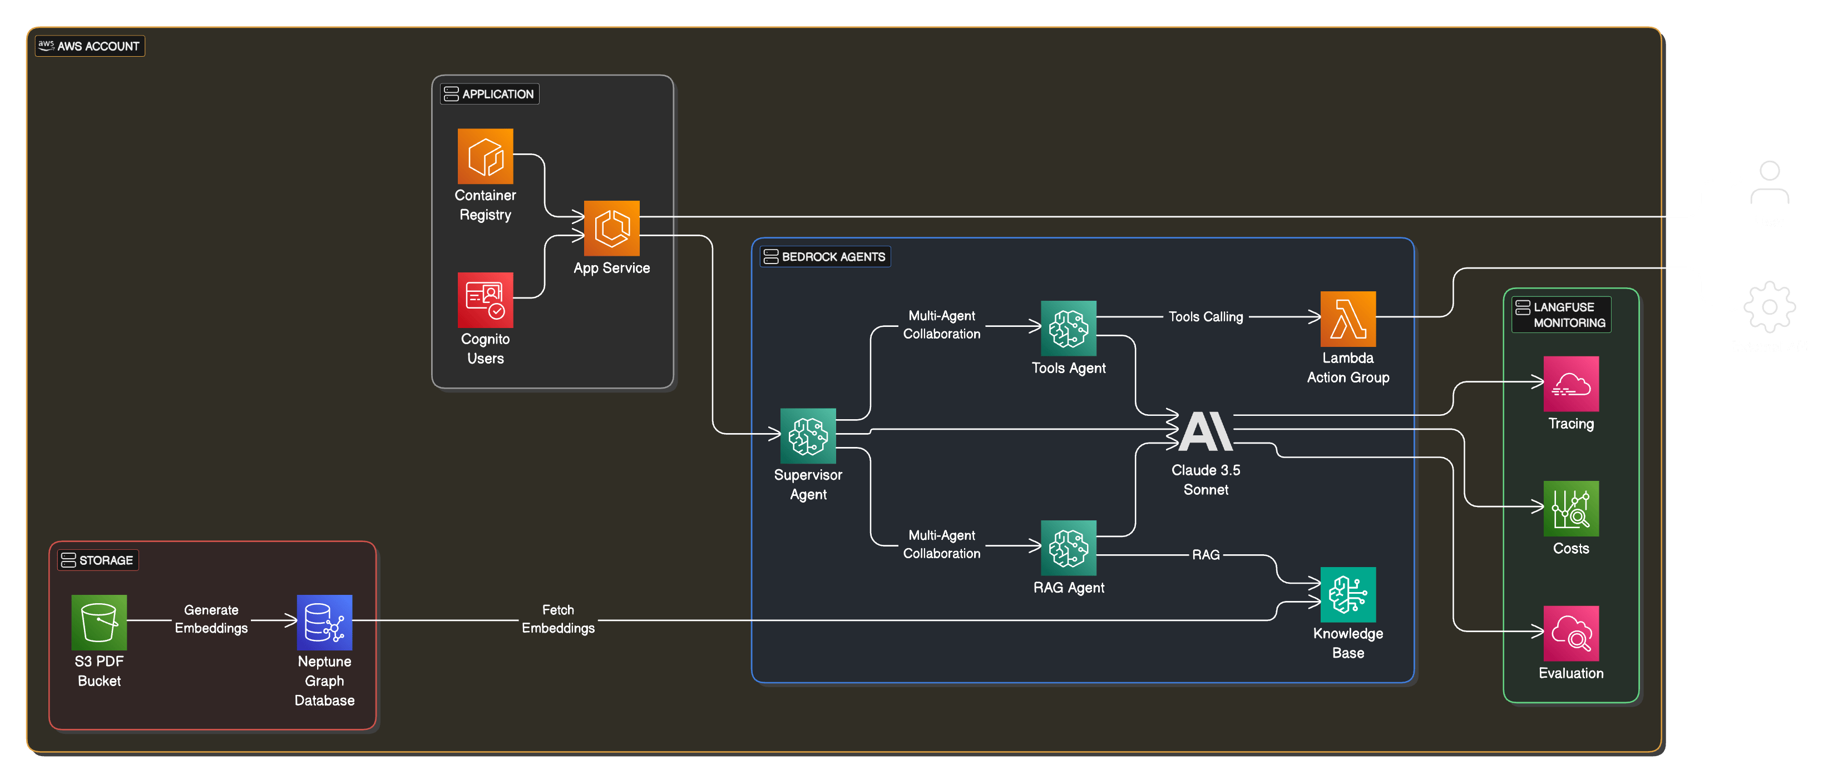Click the Knowledge Base icon
The height and width of the screenshot is (780, 1843).
pyautogui.click(x=1348, y=595)
